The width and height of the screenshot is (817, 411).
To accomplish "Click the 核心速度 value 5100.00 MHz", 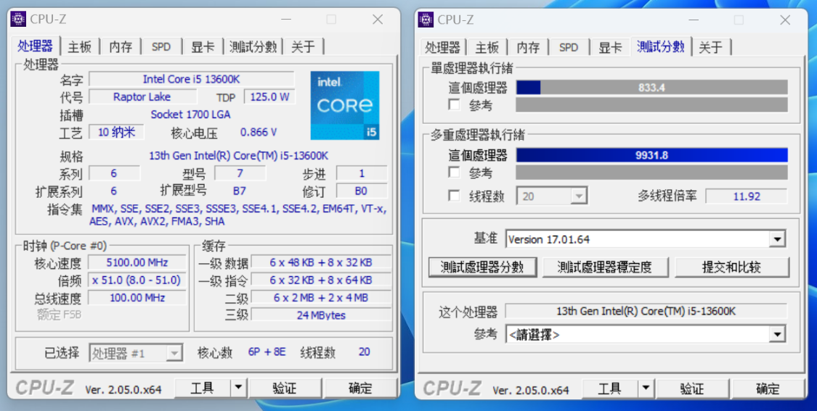I will point(137,262).
